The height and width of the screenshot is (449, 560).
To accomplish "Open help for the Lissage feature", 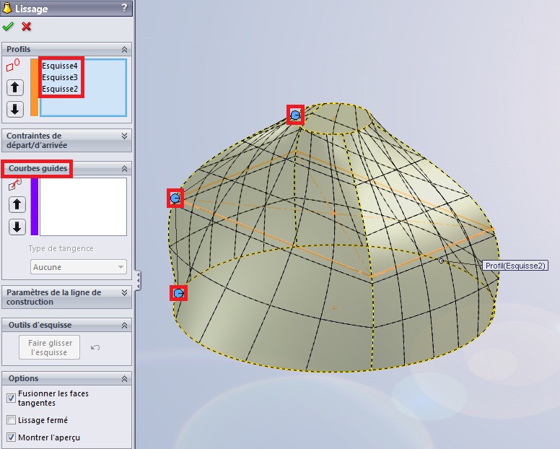I will [x=125, y=9].
